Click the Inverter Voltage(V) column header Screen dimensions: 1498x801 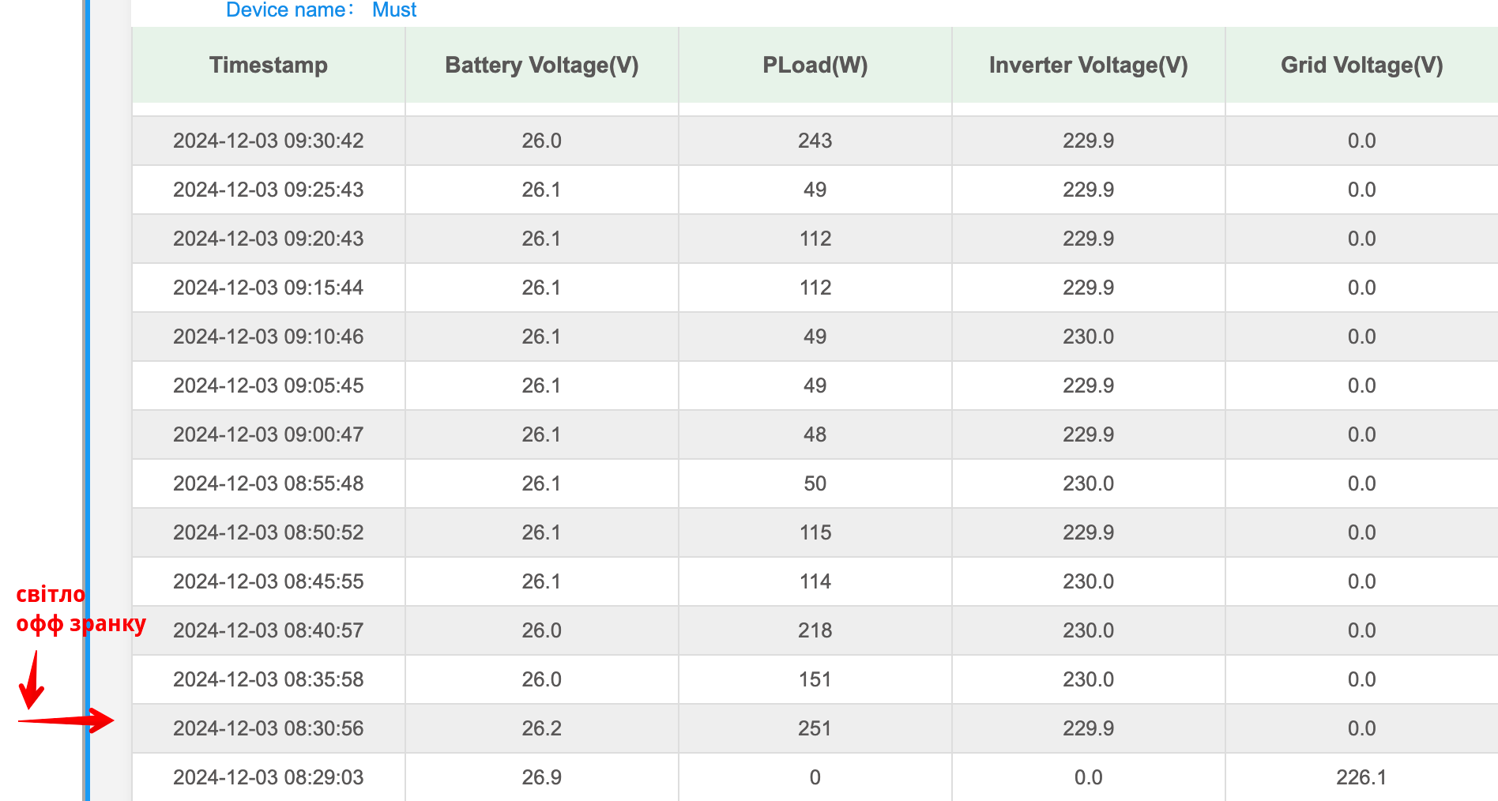[1089, 65]
